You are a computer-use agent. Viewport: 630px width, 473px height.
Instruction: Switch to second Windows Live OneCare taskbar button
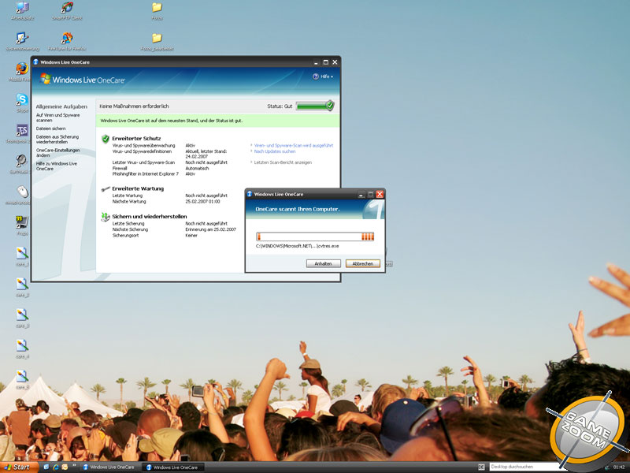(x=172, y=467)
